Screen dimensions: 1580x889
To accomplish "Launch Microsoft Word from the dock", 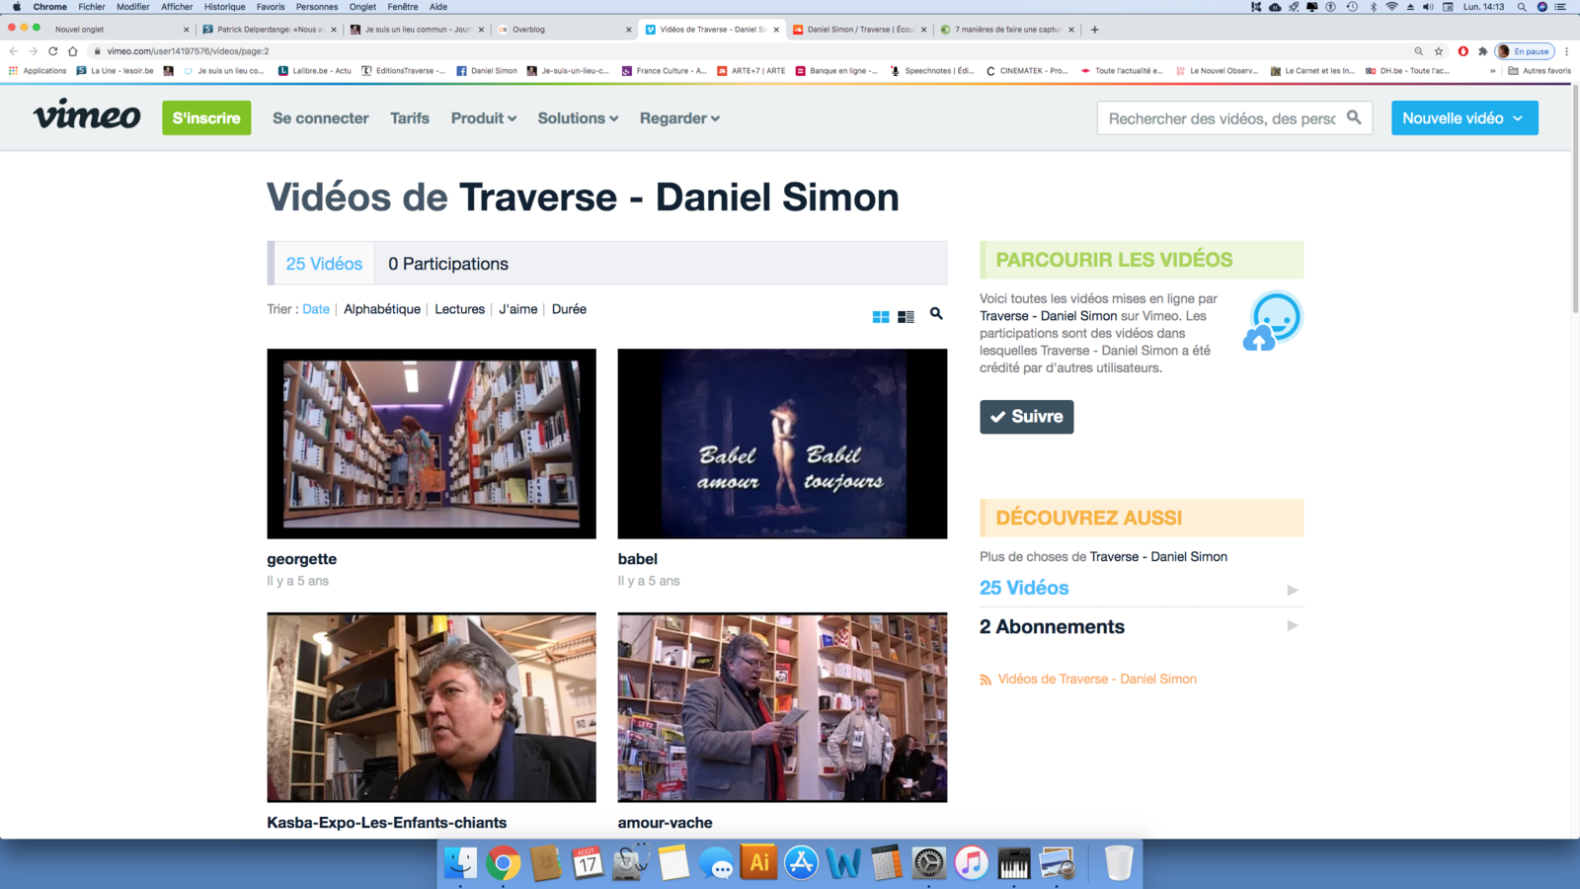I will point(843,862).
